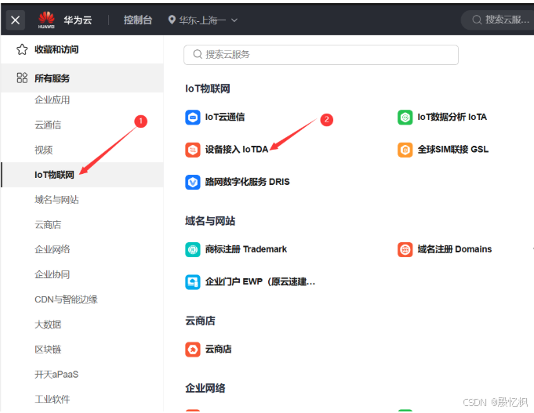Select the 大数据 category
This screenshot has height=413, width=534.
(48, 324)
